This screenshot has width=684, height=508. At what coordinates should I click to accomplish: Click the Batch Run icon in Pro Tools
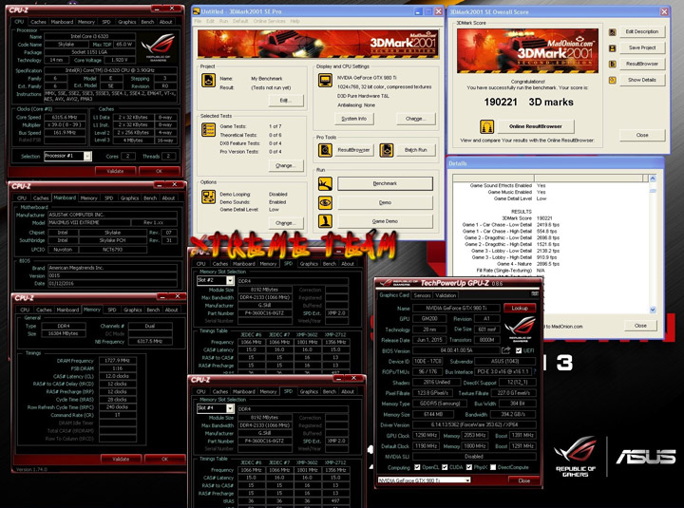386,150
